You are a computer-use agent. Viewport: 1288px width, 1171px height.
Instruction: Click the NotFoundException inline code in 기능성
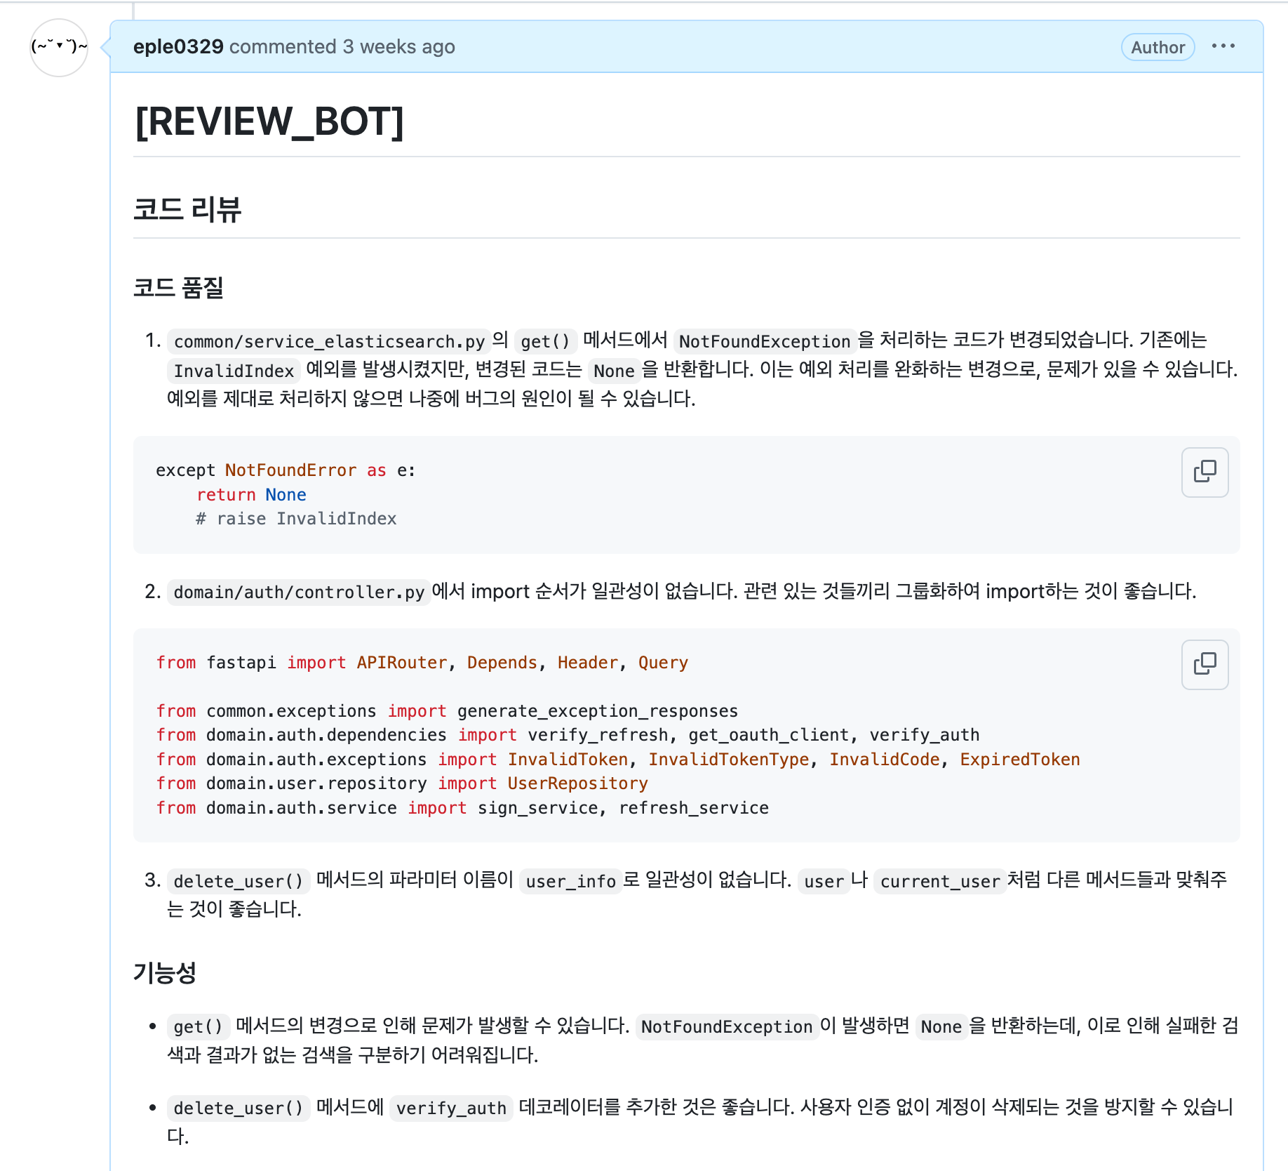(726, 1026)
